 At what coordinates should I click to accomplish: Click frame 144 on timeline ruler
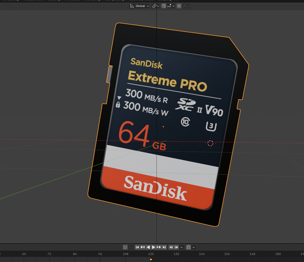[x=202, y=254]
